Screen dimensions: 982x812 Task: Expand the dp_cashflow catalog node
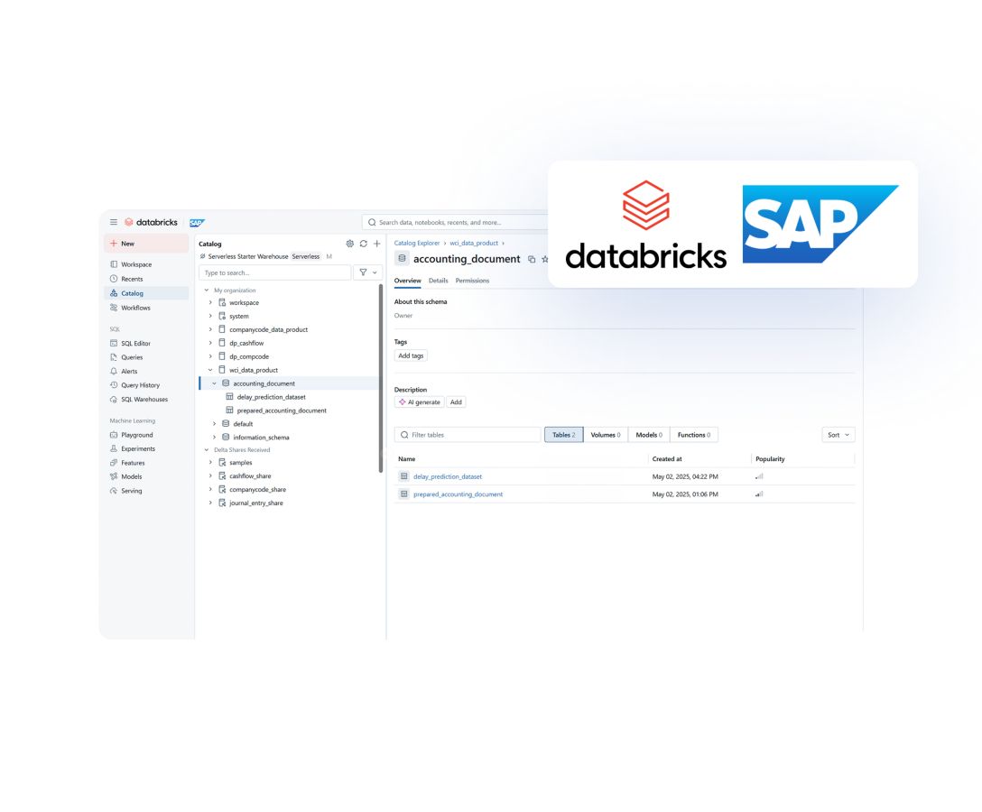point(210,343)
